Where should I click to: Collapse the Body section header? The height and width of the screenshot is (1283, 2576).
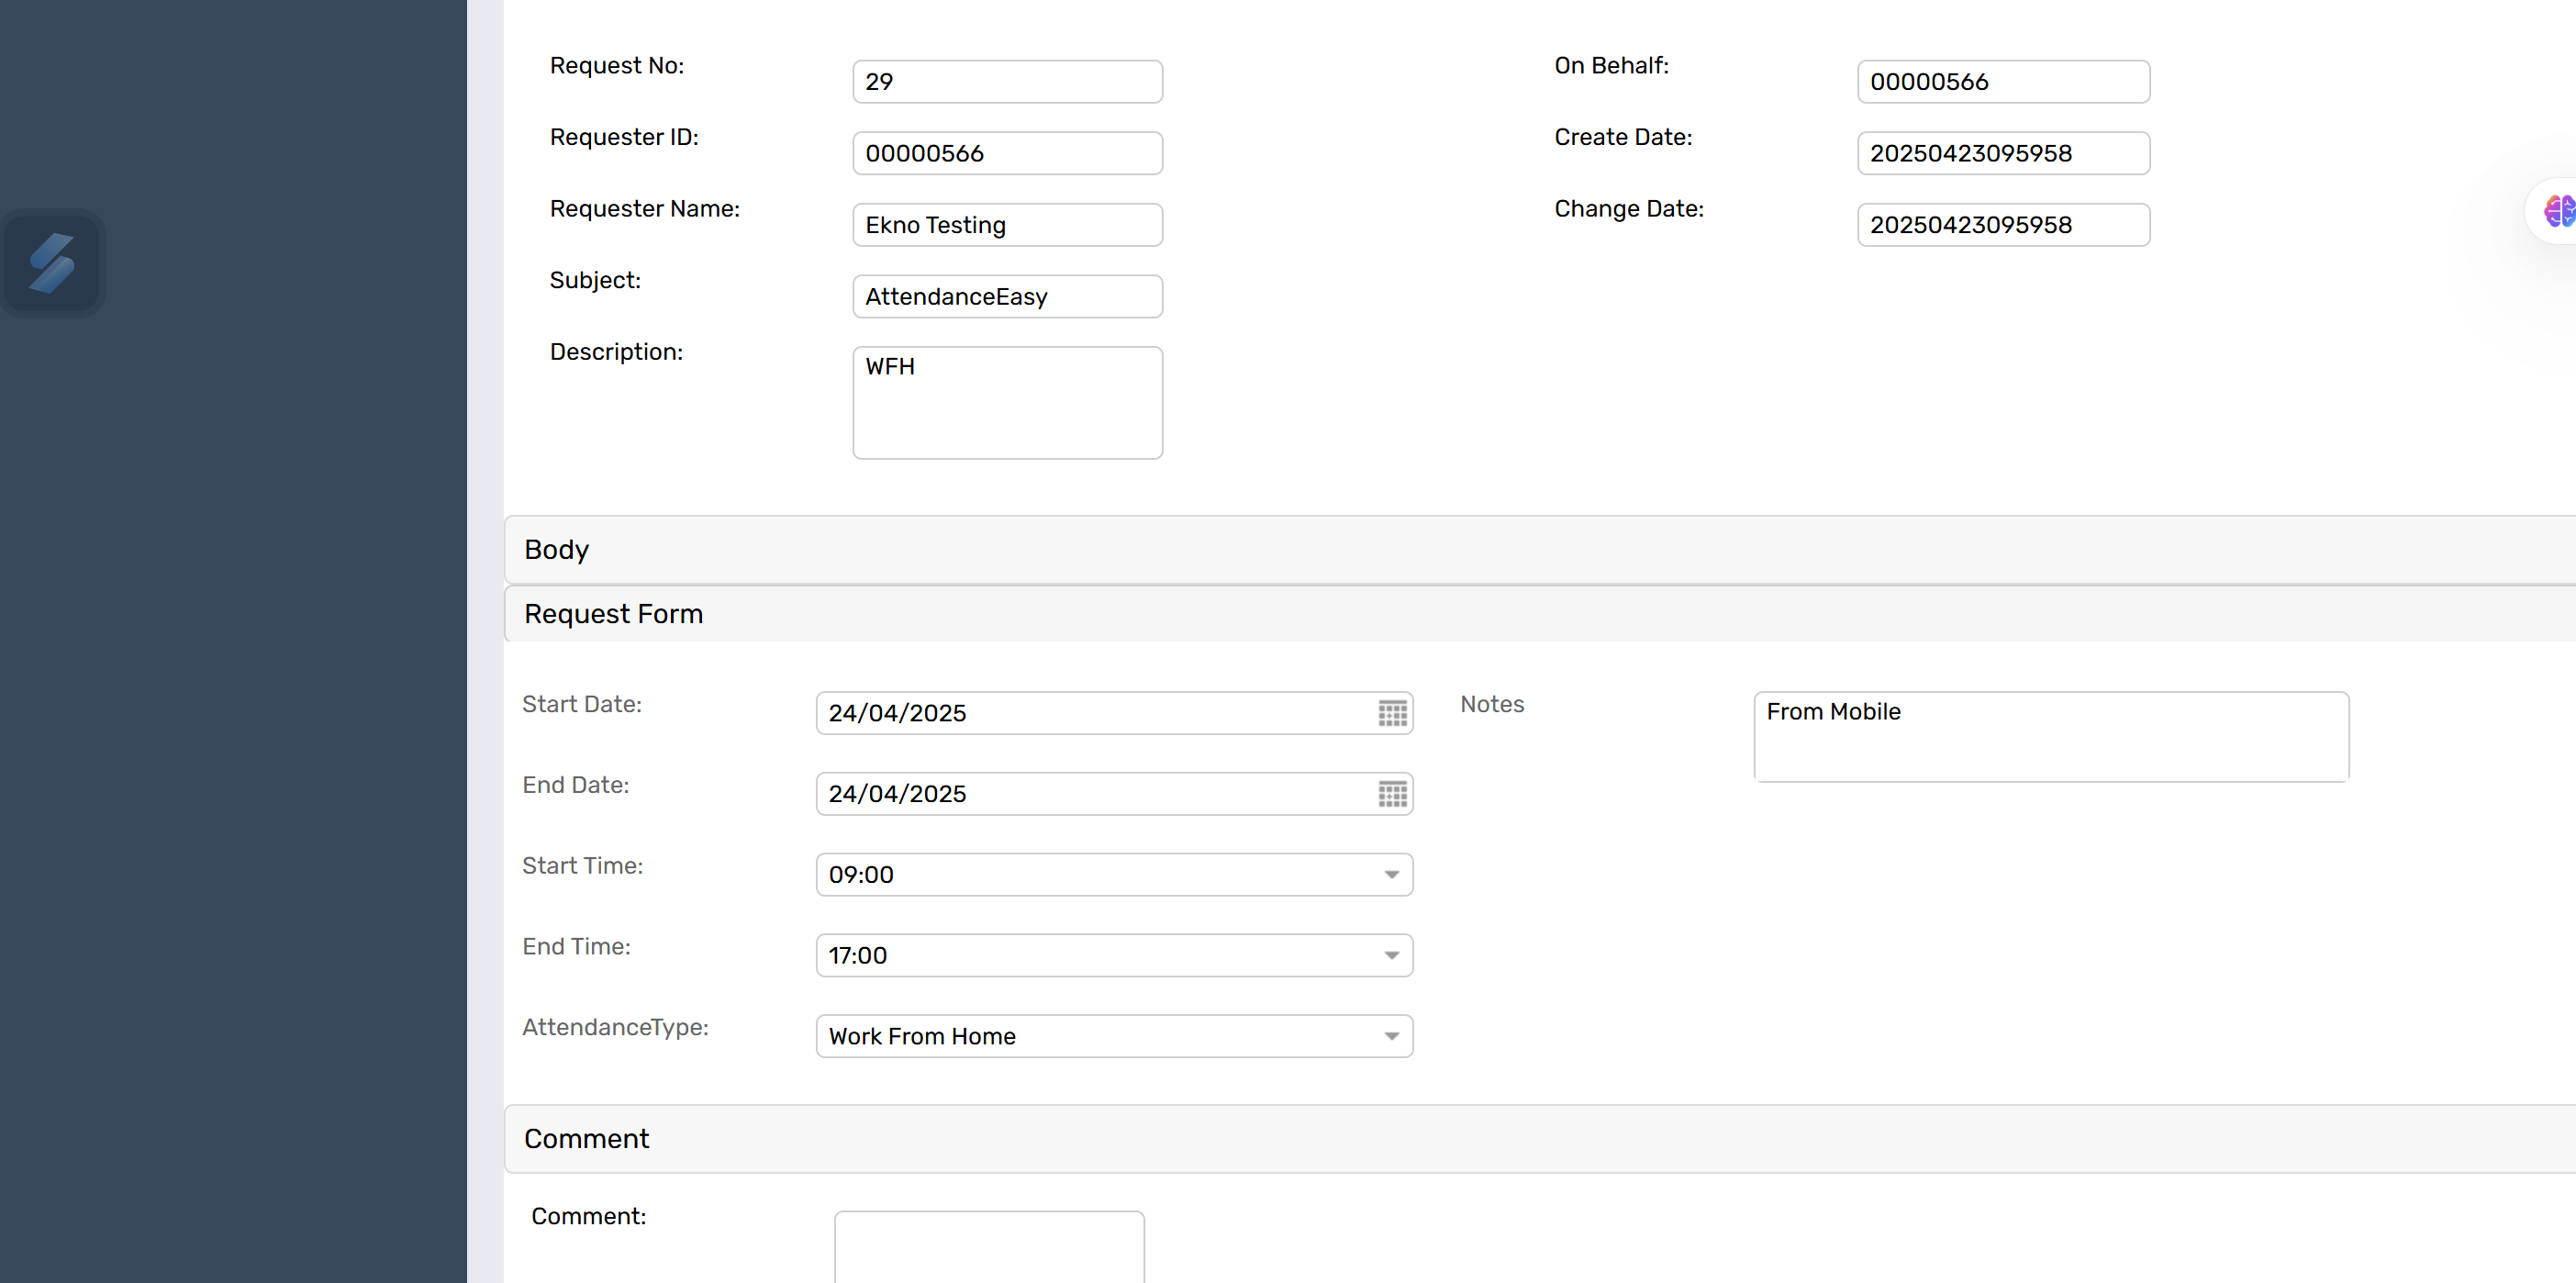pos(1540,549)
